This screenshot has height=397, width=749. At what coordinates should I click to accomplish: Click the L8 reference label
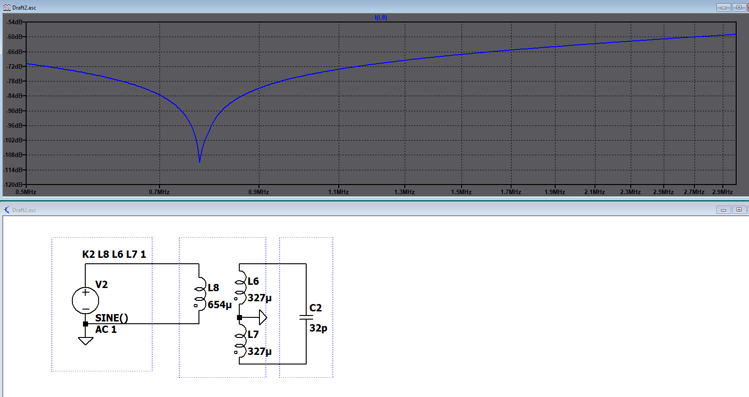click(213, 288)
